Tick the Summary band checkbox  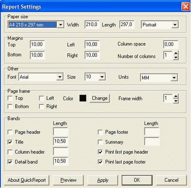click(x=100, y=142)
